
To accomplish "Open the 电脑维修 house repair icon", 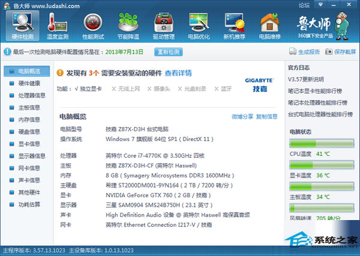I will tap(270, 26).
